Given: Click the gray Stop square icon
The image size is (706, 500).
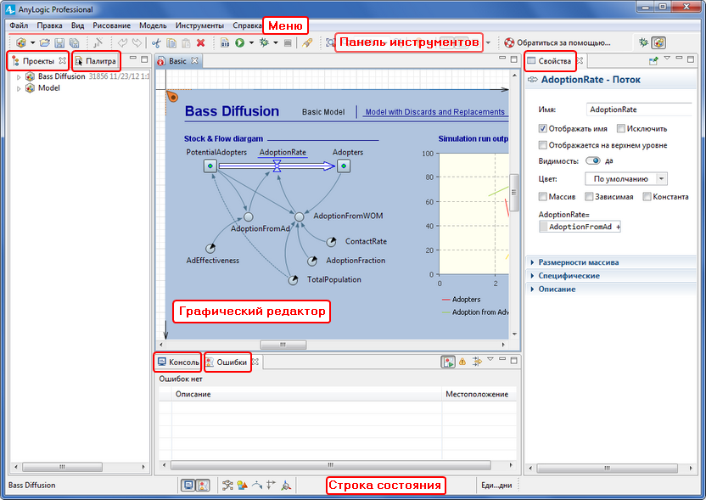Looking at the screenshot, I should coord(288,42).
